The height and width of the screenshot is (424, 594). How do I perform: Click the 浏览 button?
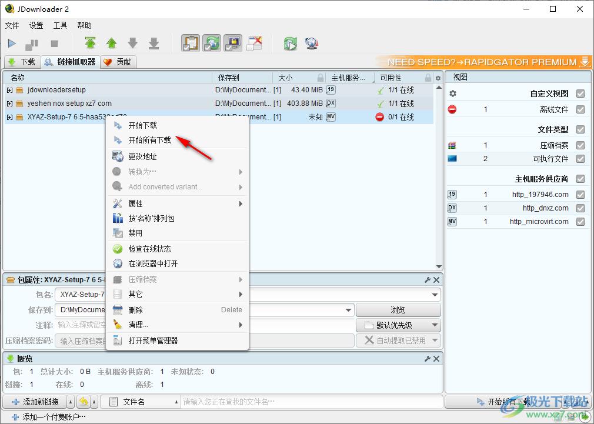point(398,310)
